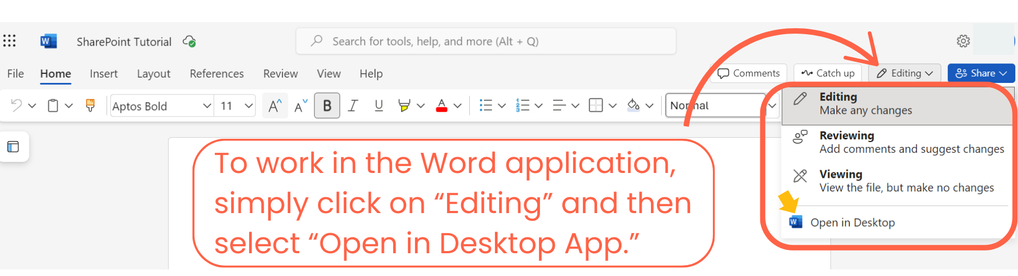Toggle Underline formatting
Viewport: 1018px width, 276px height.
(x=379, y=106)
